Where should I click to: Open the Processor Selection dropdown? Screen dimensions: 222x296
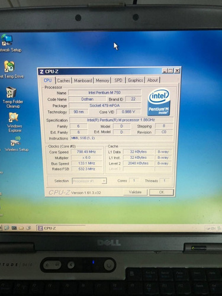(89, 181)
